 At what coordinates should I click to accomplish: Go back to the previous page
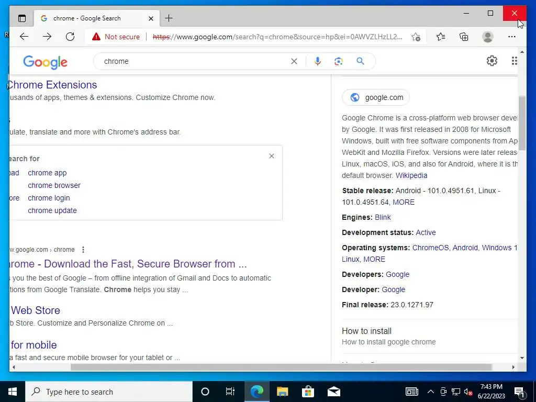[24, 37]
